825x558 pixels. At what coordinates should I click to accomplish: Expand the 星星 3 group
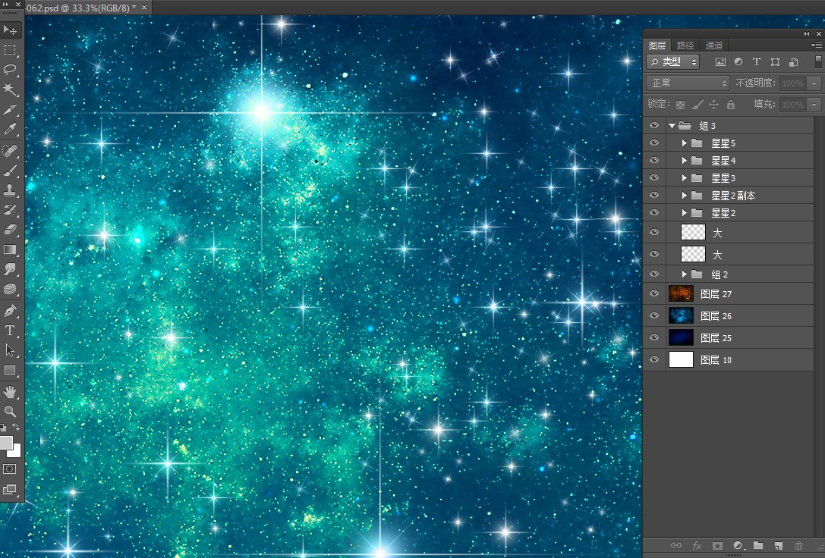684,177
